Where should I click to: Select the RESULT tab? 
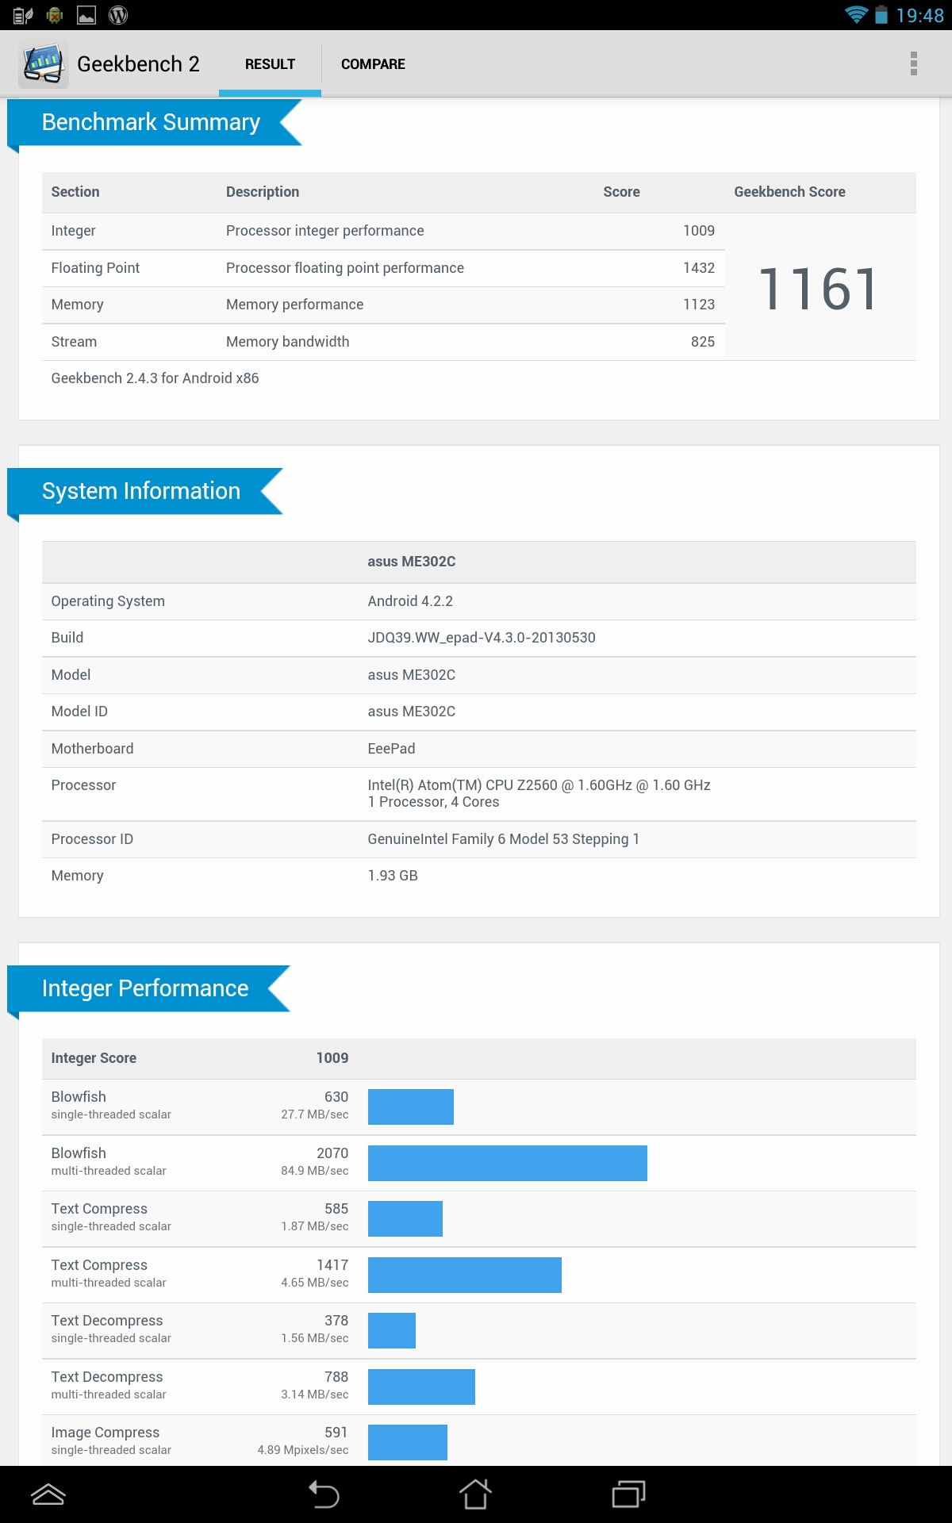coord(270,64)
